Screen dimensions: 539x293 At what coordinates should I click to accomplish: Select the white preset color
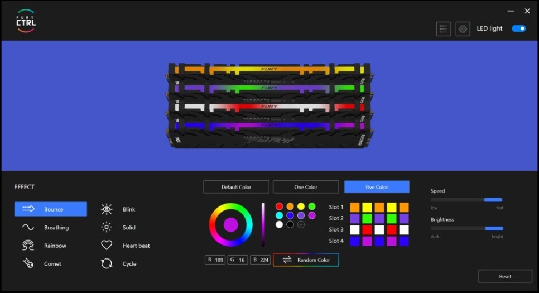point(279,224)
